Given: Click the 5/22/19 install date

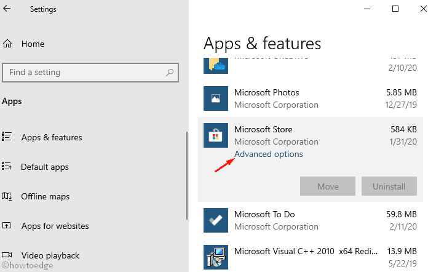Looking at the screenshot, I should pyautogui.click(x=403, y=263).
